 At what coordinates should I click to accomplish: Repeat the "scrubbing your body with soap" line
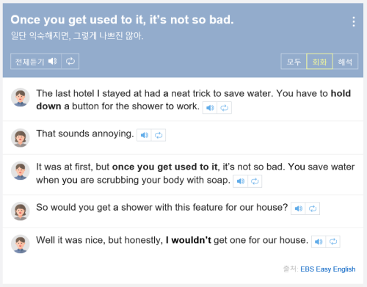255,181
